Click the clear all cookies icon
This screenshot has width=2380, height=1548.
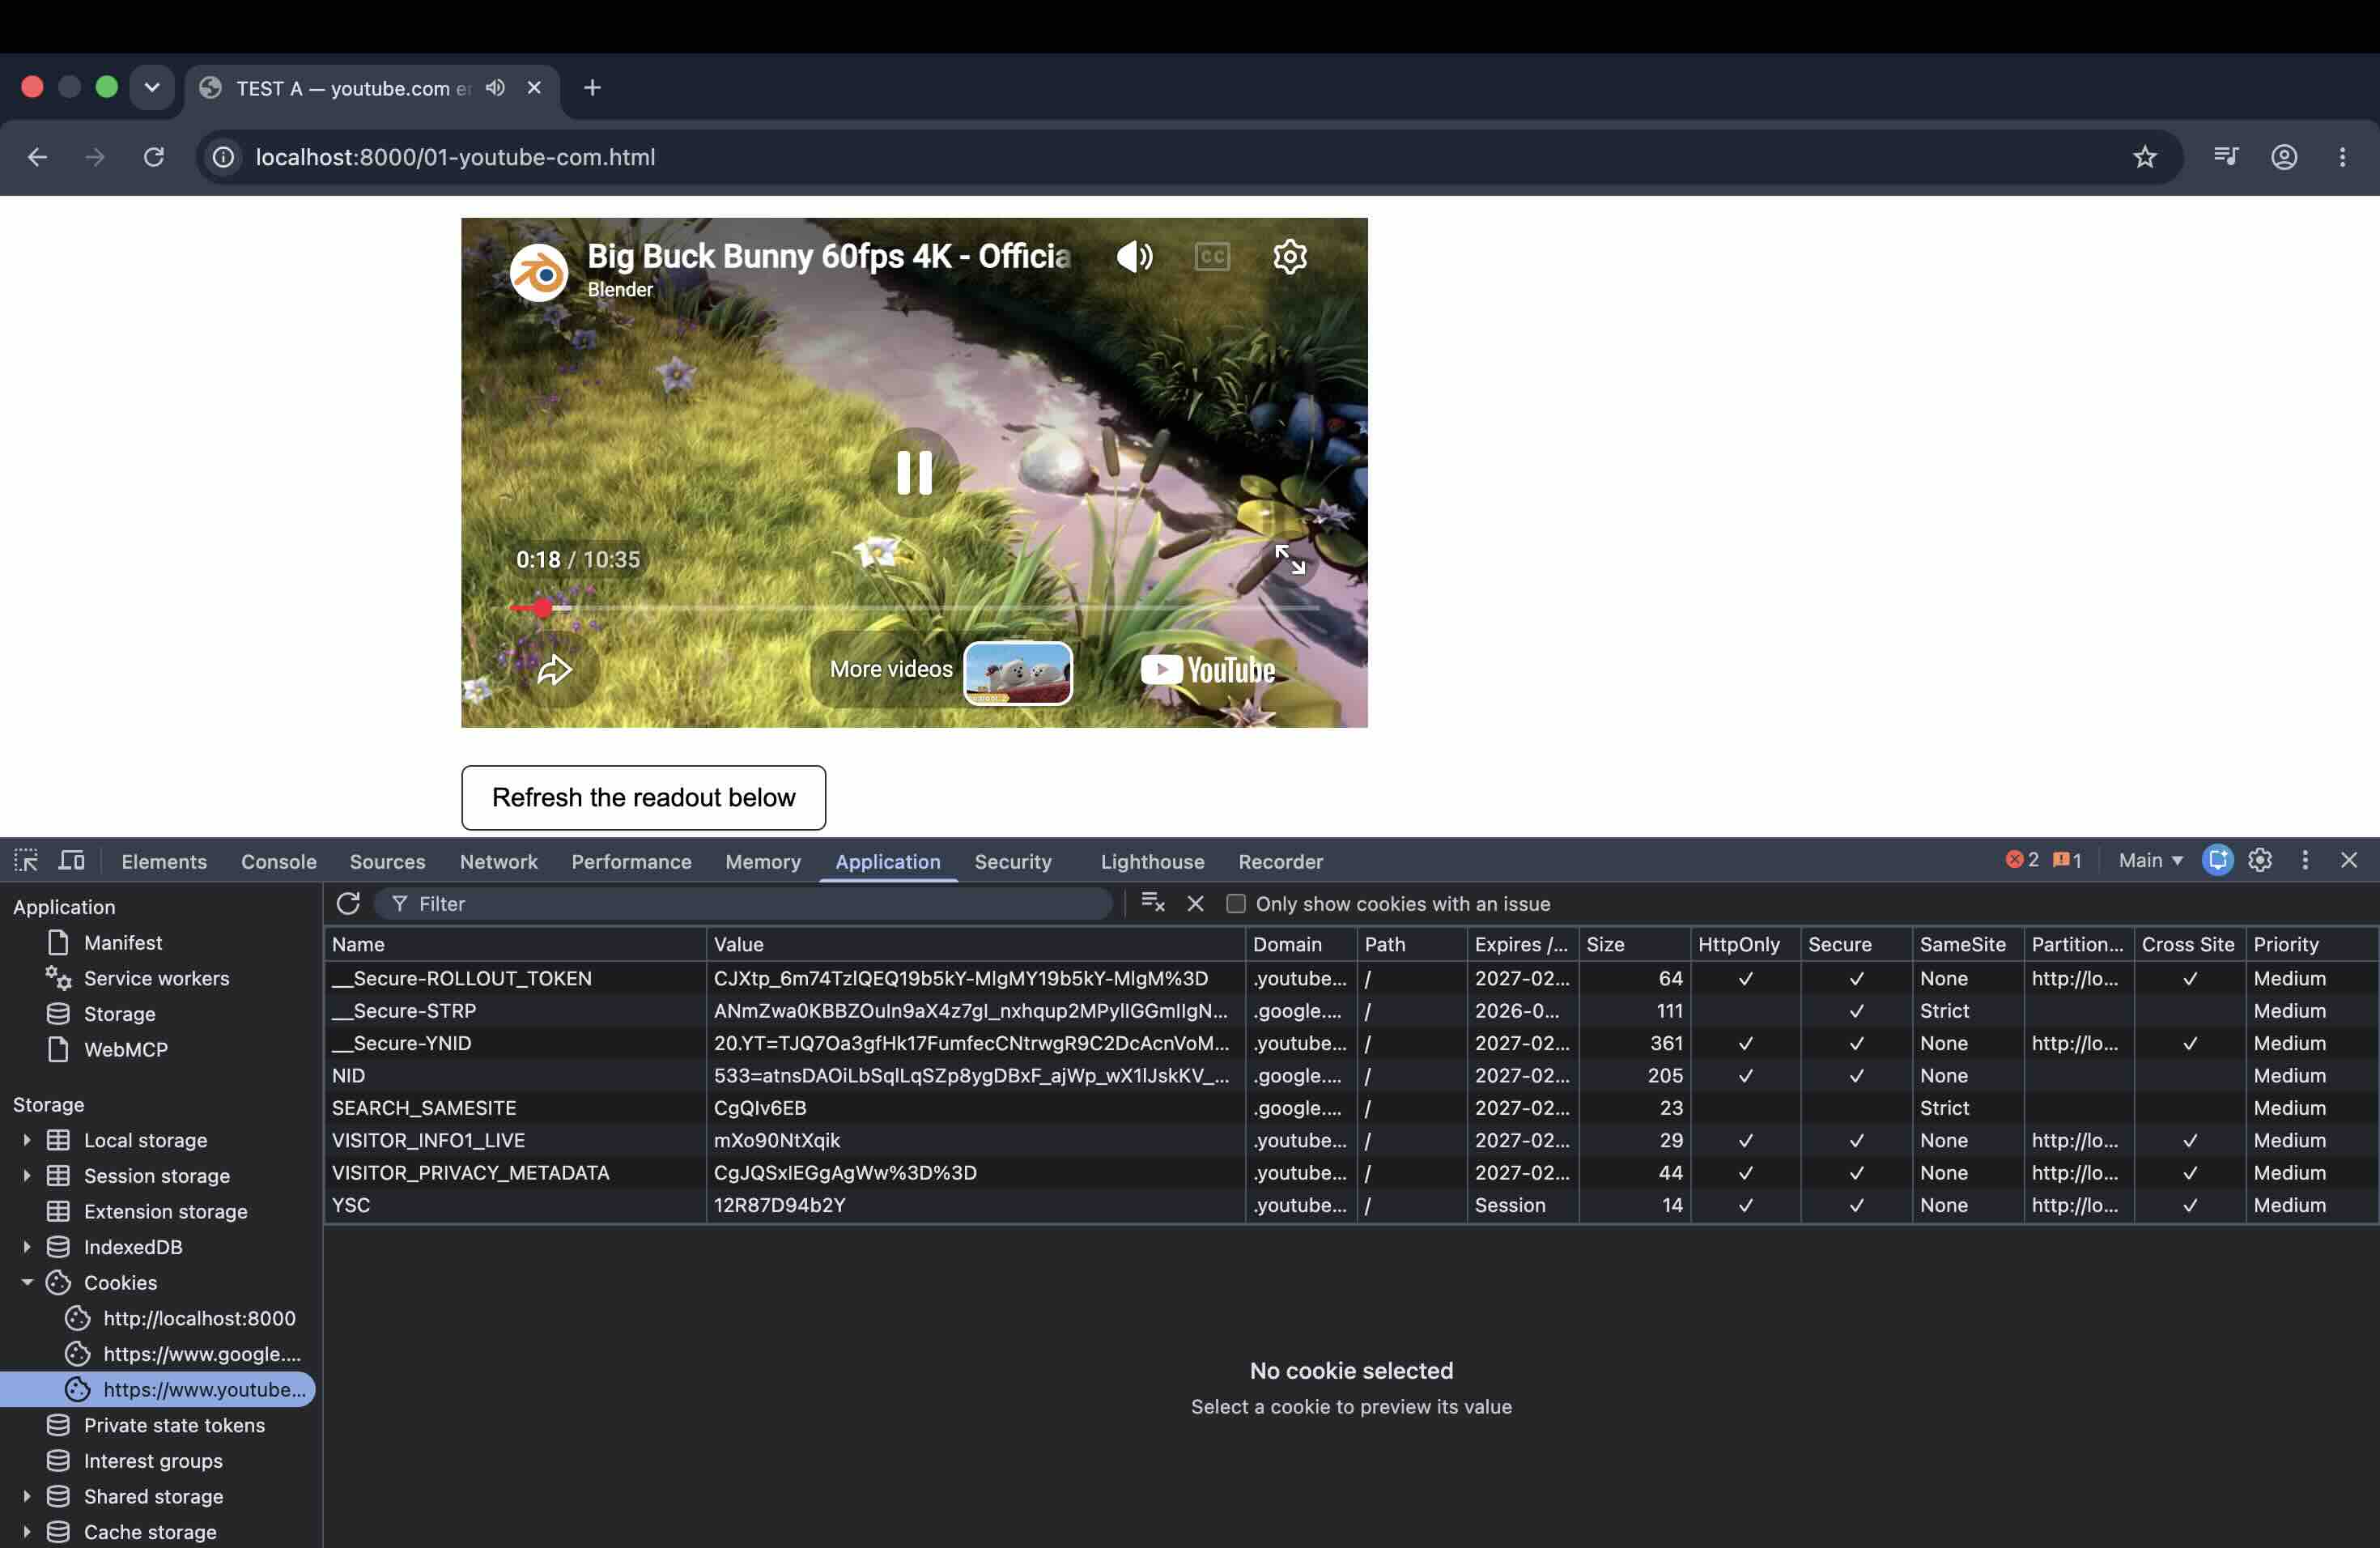(x=1153, y=903)
